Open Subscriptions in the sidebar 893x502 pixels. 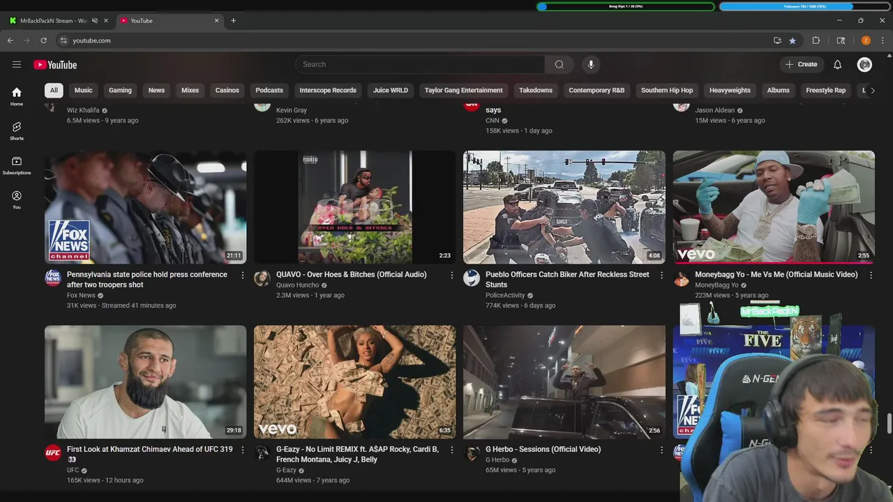pyautogui.click(x=17, y=165)
